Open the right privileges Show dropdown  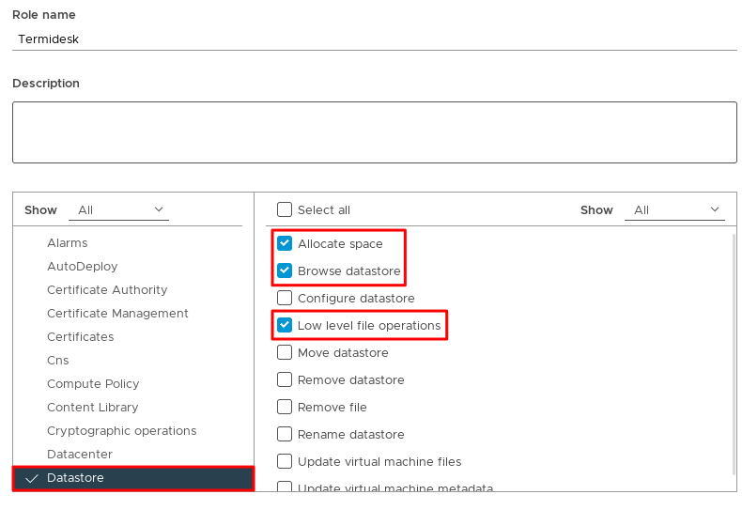pos(675,210)
